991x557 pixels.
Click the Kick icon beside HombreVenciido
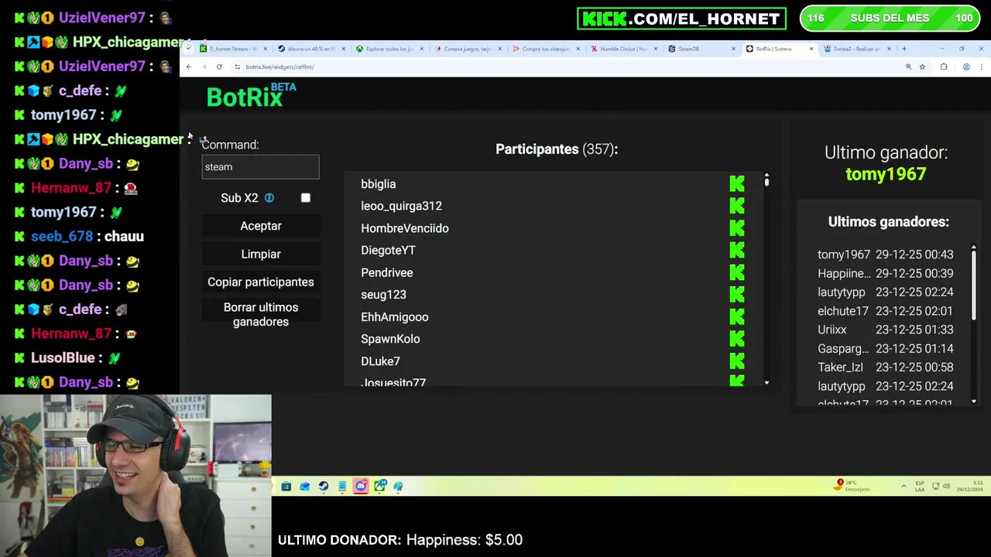click(737, 228)
